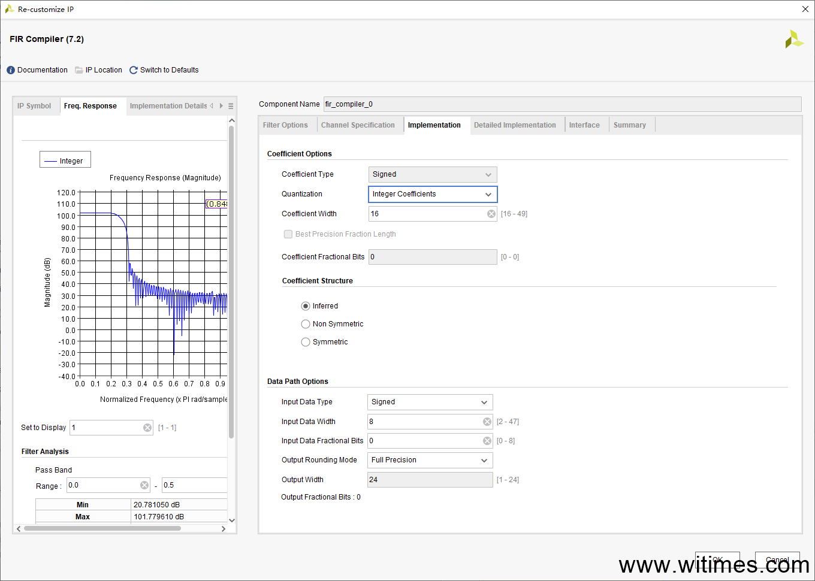
Task: Click the Max value 101.779610 dB cell
Action: [179, 517]
